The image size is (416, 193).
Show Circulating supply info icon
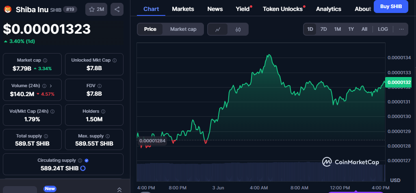(x=80, y=161)
